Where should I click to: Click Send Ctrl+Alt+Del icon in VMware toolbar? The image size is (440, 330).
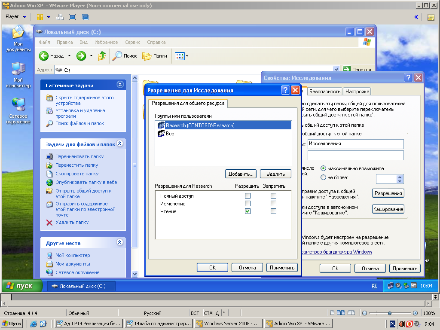[x=59, y=17]
